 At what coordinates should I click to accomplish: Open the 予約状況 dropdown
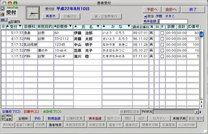(x=197, y=112)
